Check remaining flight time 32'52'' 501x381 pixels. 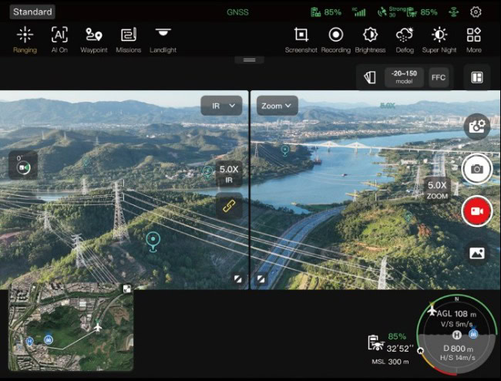coord(400,349)
